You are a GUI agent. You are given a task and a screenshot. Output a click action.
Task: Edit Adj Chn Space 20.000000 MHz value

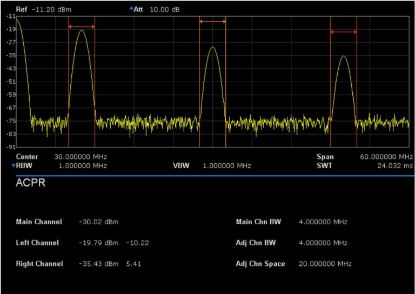(325, 264)
